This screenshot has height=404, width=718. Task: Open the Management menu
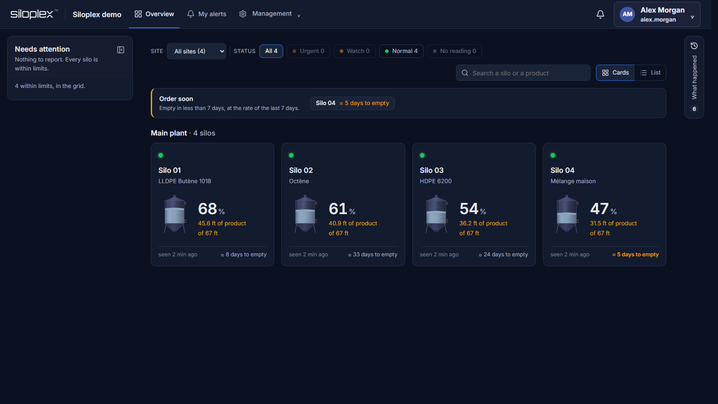270,14
